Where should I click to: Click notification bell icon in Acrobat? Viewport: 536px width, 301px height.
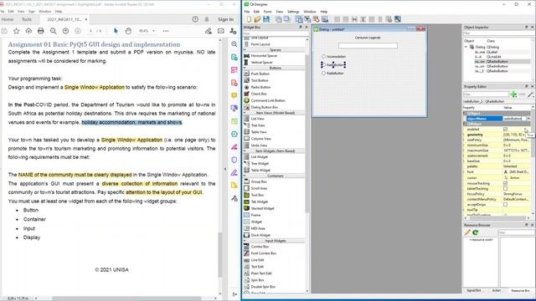pyautogui.click(x=207, y=19)
